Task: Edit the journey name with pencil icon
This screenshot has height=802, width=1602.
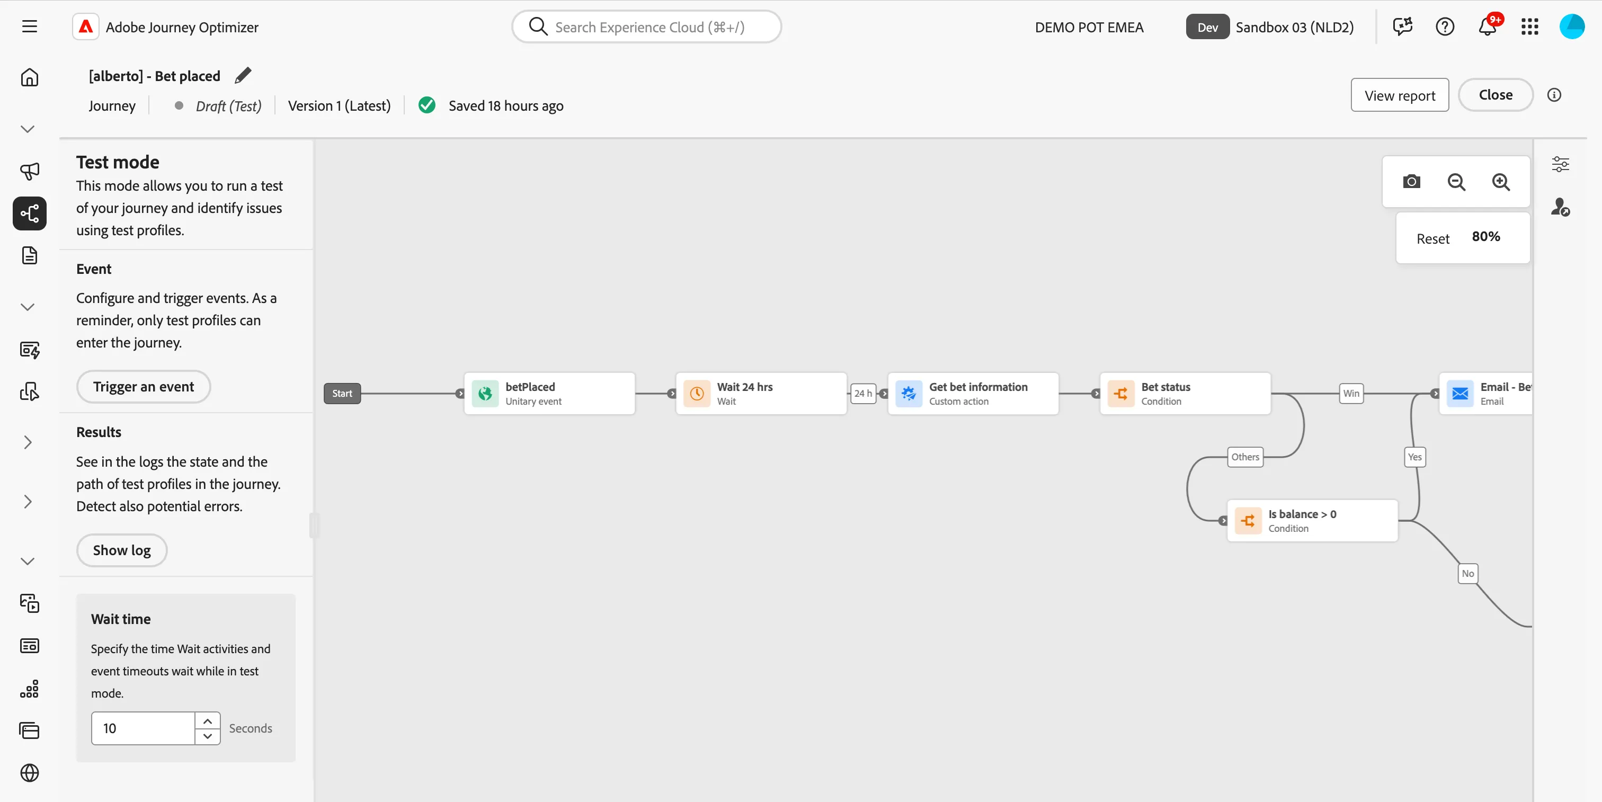Action: tap(243, 75)
